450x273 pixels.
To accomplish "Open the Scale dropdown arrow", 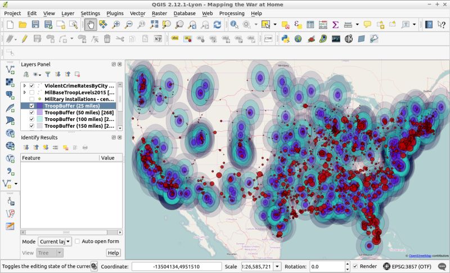I will (x=277, y=266).
